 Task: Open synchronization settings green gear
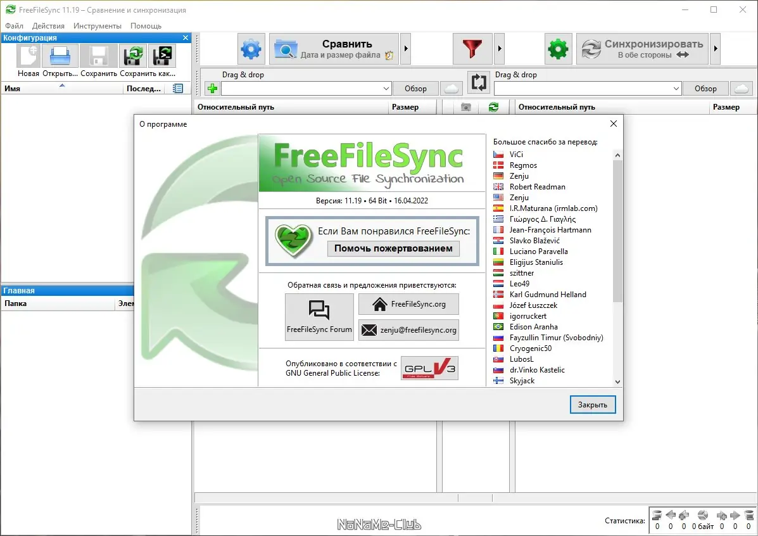(558, 49)
